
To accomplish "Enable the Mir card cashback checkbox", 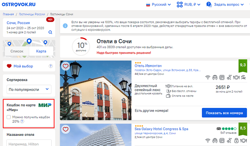I will point(9,117).
